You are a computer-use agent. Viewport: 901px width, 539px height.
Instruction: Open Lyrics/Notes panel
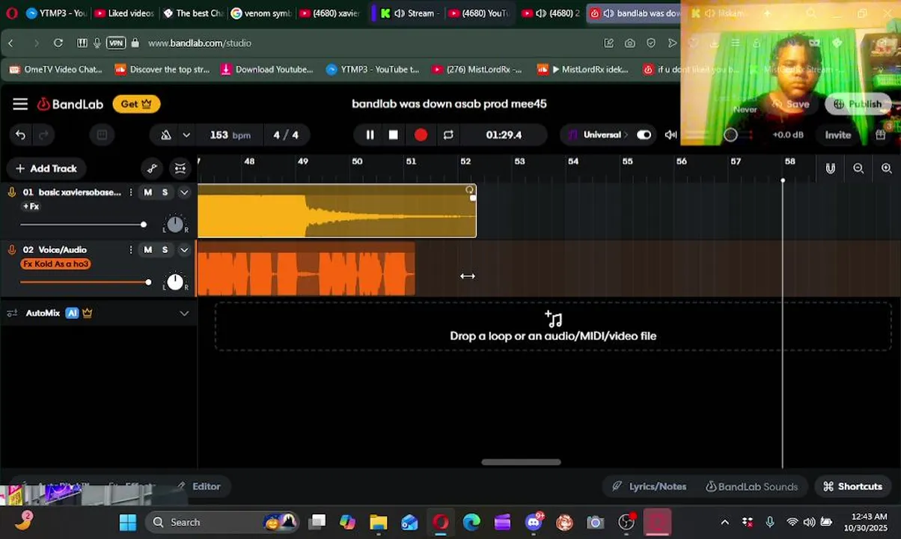click(649, 487)
